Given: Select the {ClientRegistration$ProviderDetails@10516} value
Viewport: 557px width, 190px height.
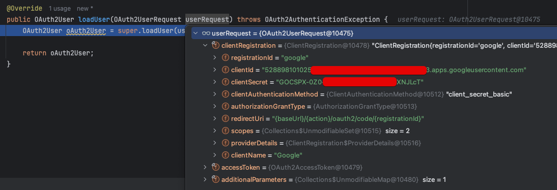Looking at the screenshot, I should (x=353, y=143).
